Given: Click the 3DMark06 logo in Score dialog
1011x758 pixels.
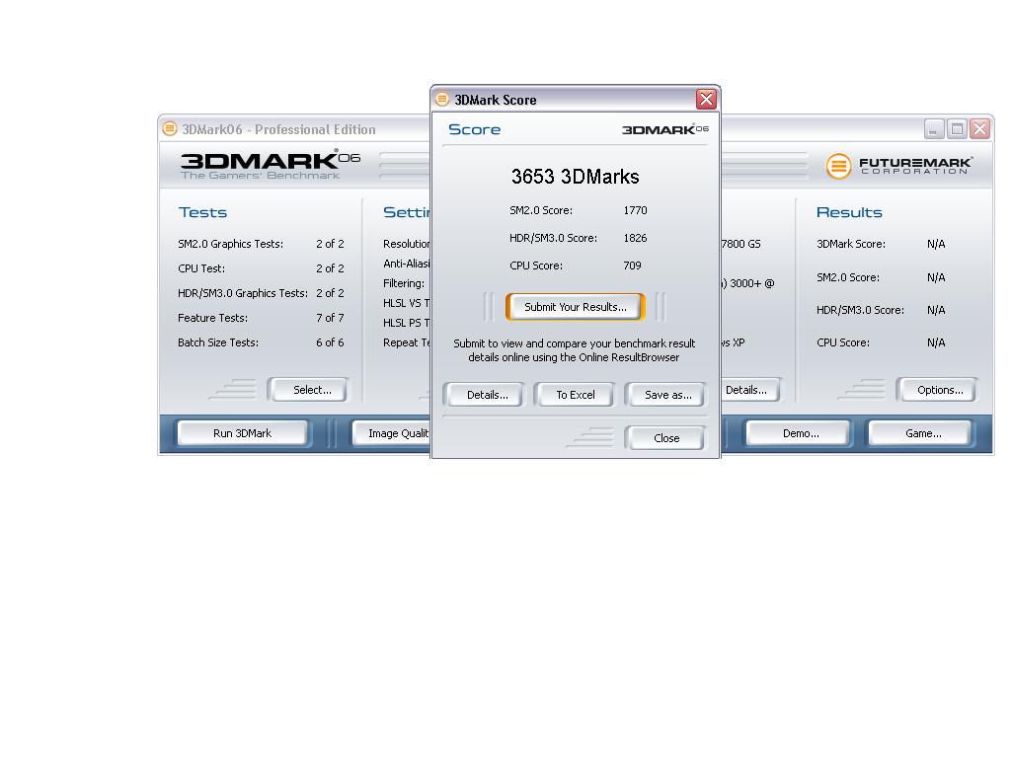Looking at the screenshot, I should click(664, 129).
